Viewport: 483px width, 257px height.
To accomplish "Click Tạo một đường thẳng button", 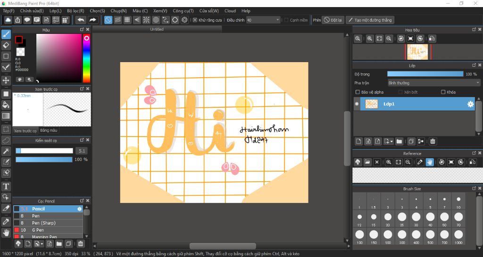I will coord(370,20).
